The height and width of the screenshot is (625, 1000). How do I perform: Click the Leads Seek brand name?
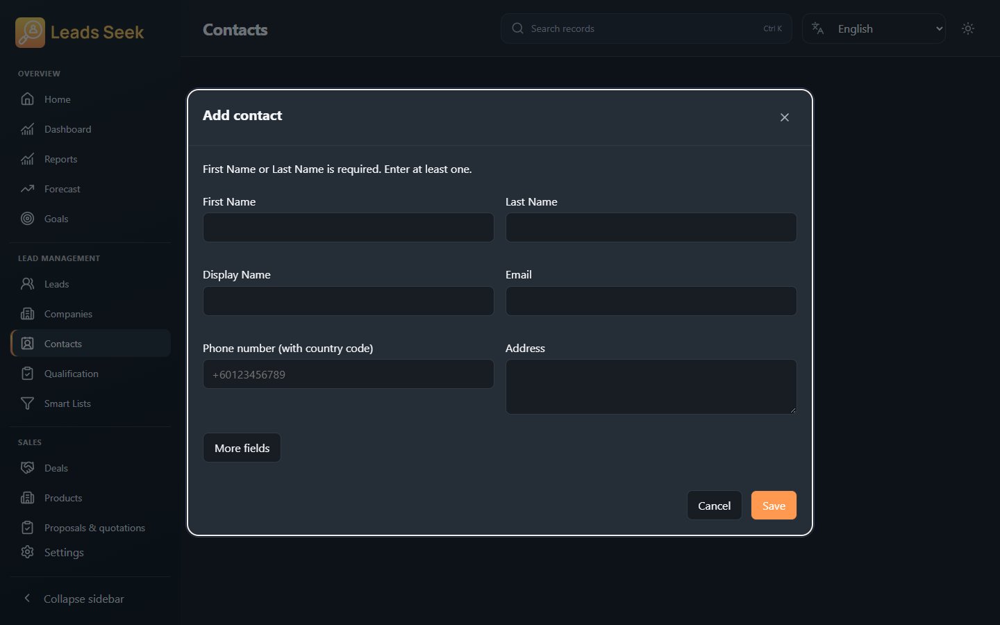click(x=97, y=32)
